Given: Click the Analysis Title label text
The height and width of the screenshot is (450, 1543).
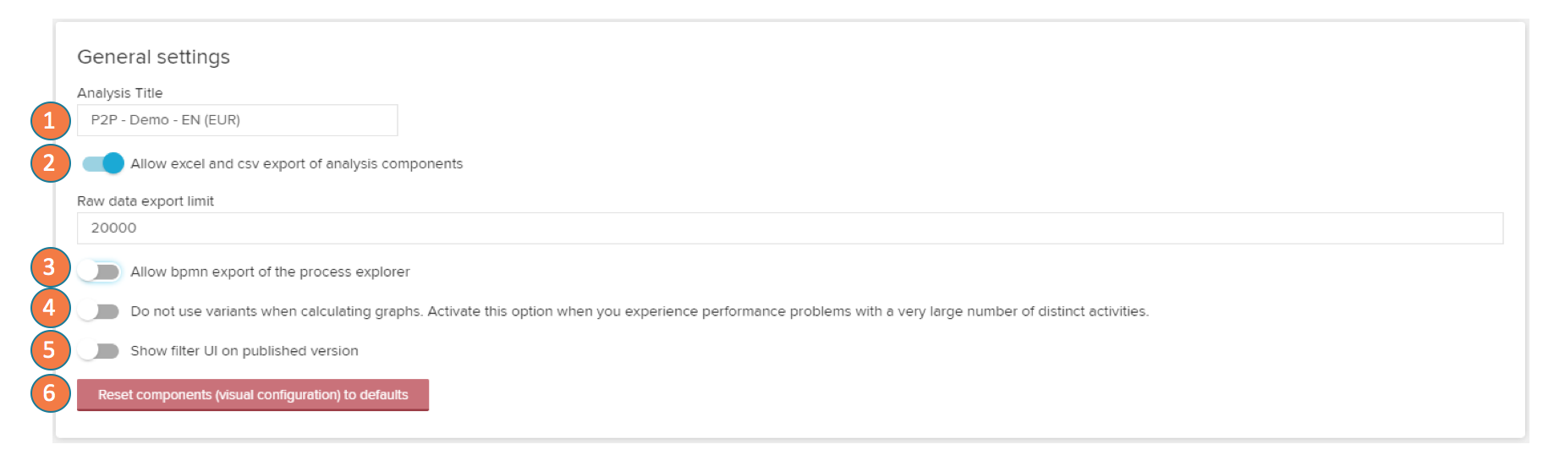Looking at the screenshot, I should click(x=119, y=93).
